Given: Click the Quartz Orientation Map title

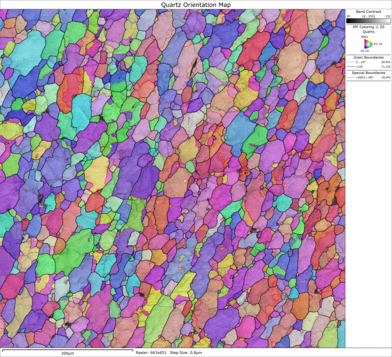Looking at the screenshot, I should (x=196, y=5).
